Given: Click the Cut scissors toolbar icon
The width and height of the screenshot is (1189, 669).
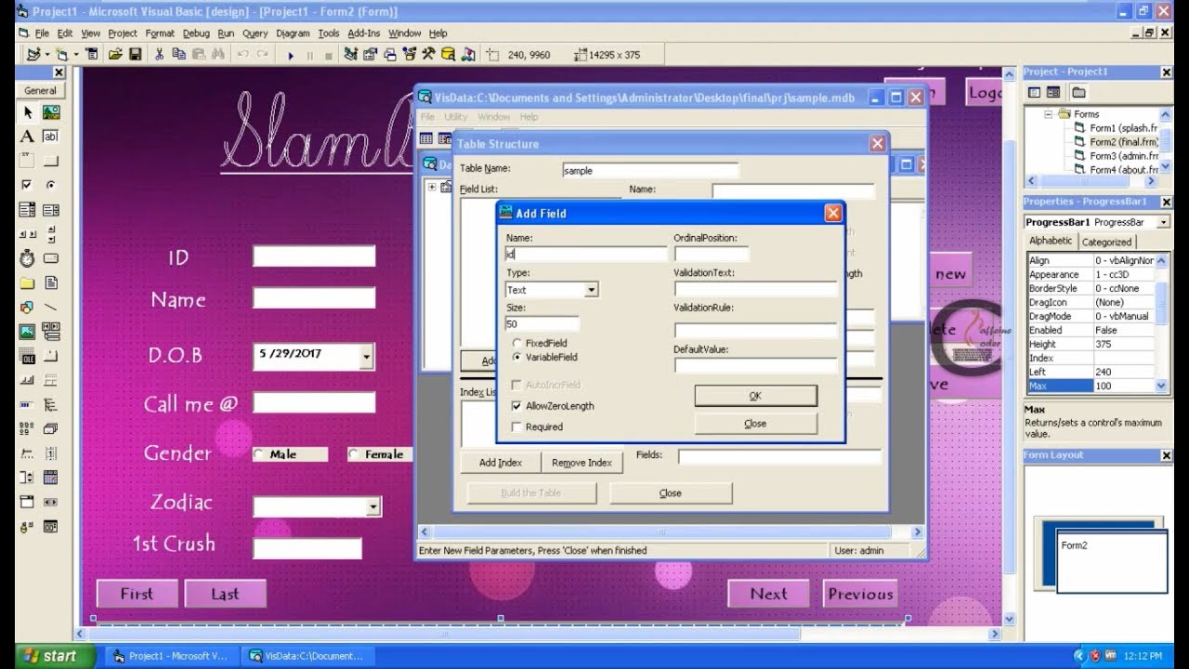Looking at the screenshot, I should pos(160,55).
